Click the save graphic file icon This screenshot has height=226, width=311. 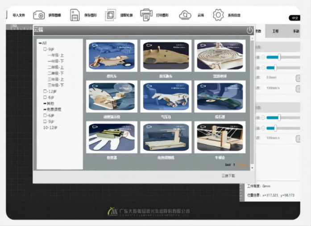[75, 15]
